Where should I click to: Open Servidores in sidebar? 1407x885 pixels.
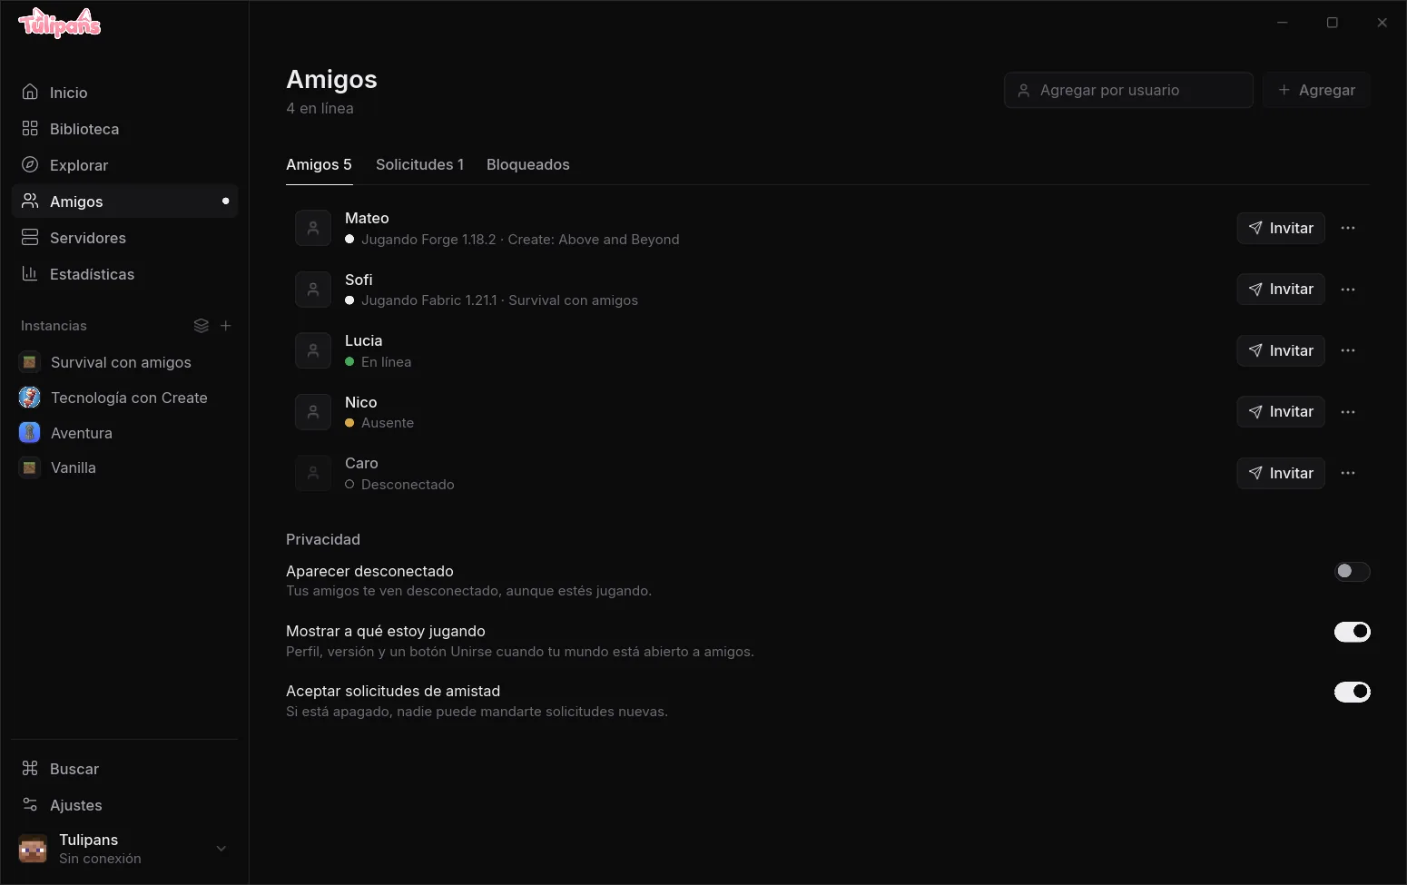click(124, 238)
